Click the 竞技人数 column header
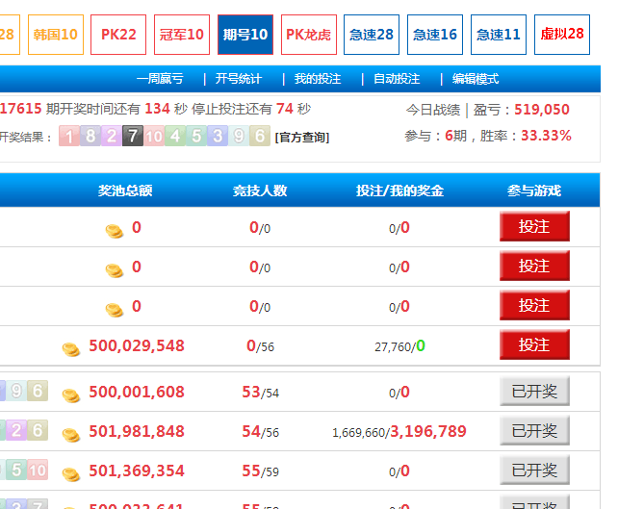This screenshot has width=618, height=509. (260, 191)
